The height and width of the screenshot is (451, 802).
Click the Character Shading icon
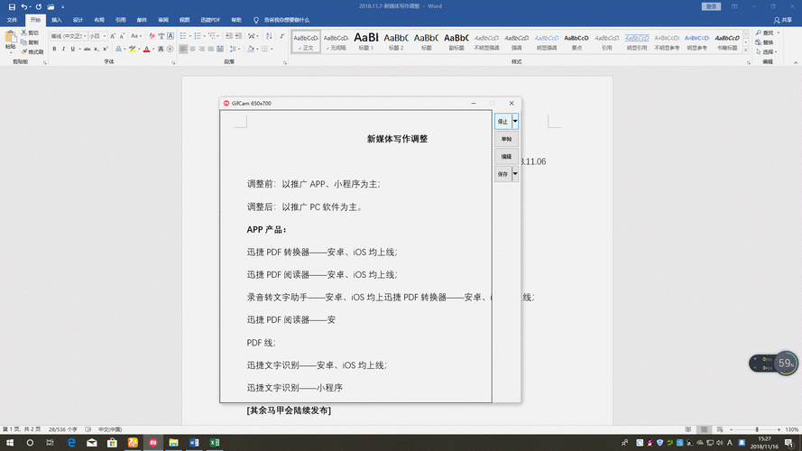[160, 49]
